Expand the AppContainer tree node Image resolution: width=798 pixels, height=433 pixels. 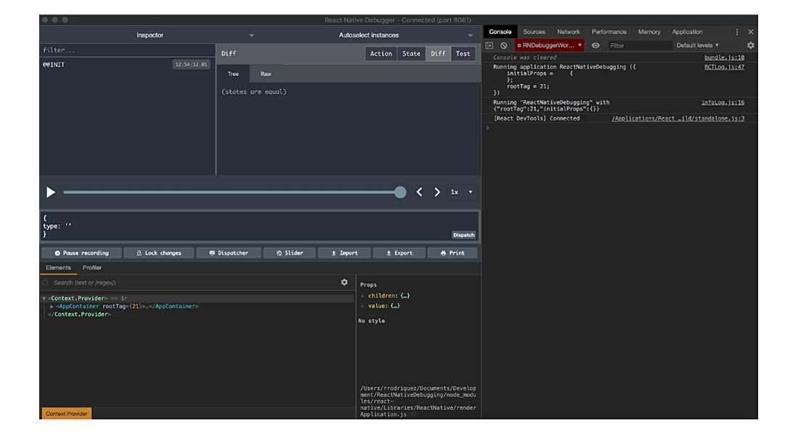[52, 306]
